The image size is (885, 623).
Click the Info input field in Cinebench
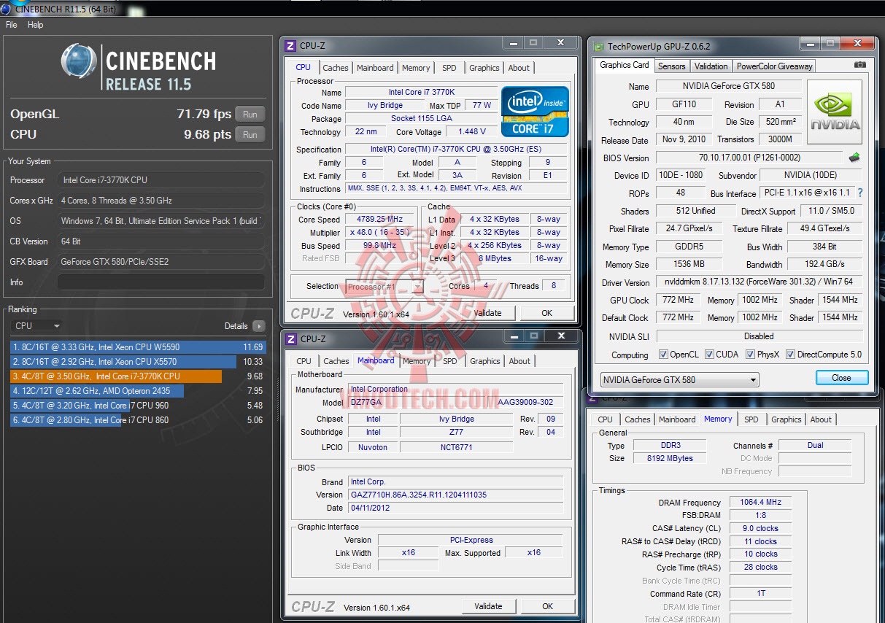coord(161,282)
